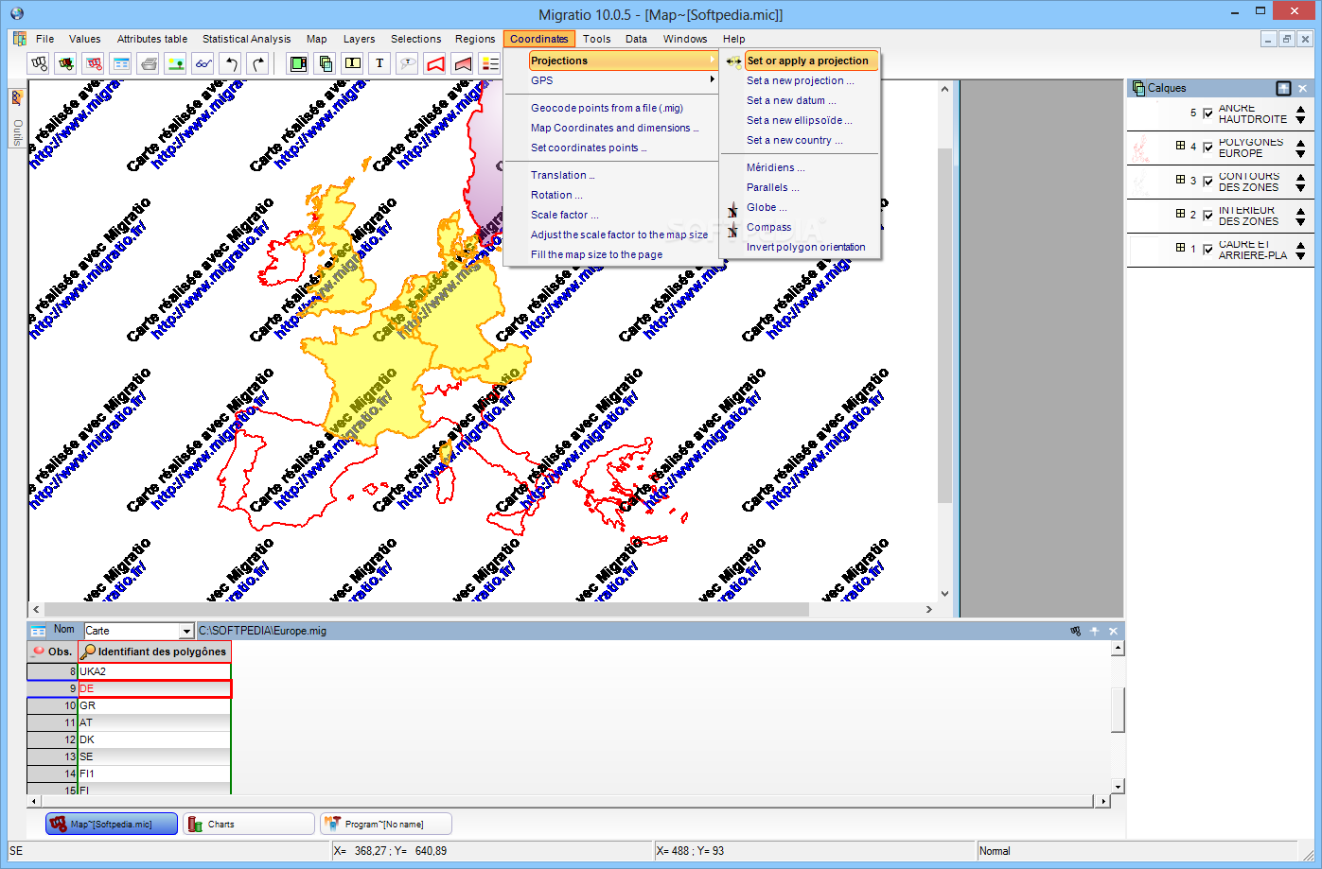Image resolution: width=1322 pixels, height=869 pixels.
Task: Click the undo arrow icon
Action: pos(231,63)
